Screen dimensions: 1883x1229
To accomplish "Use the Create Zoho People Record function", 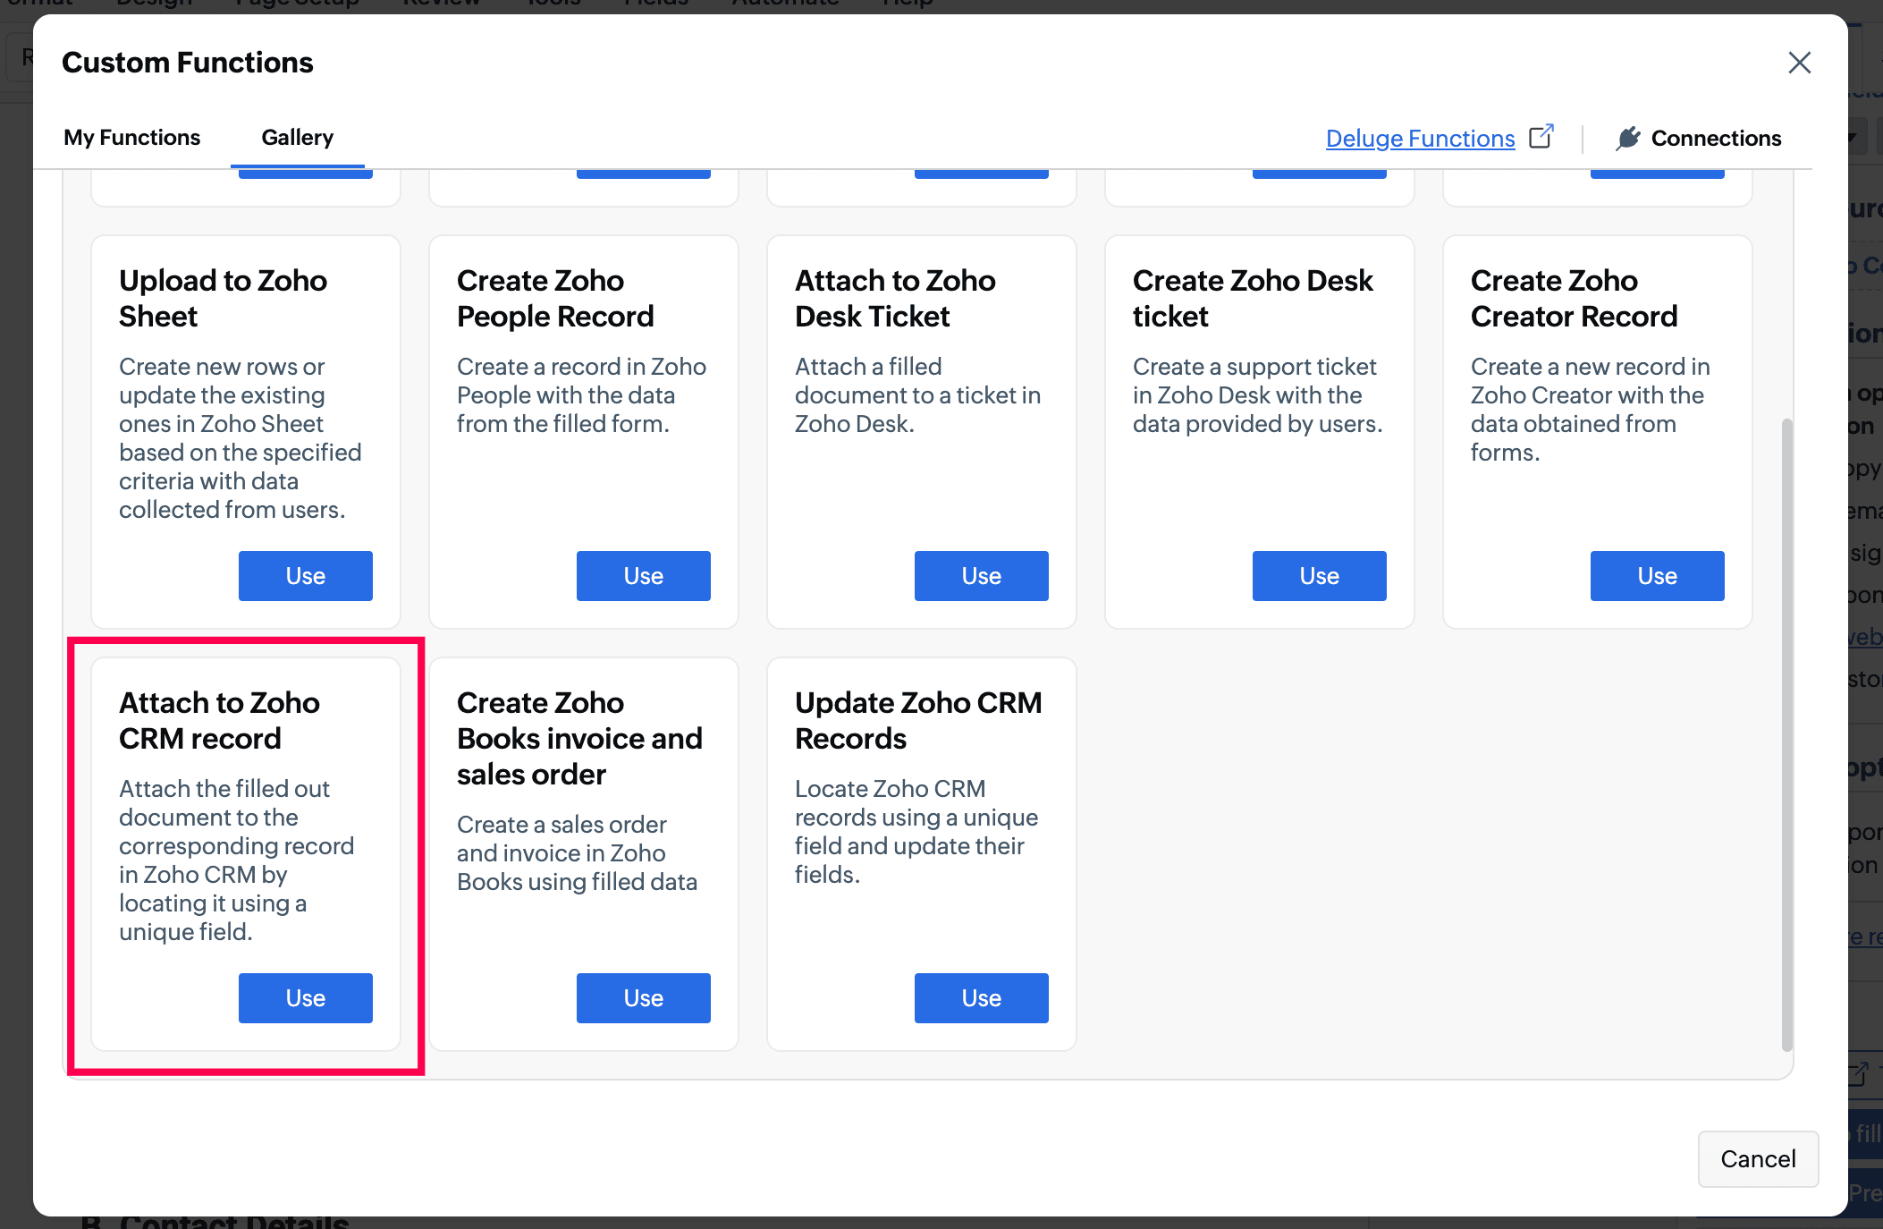I will coord(643,576).
